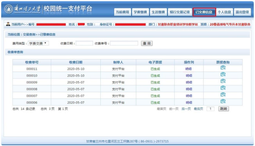Open 明细 link for bill 000011

click(x=189, y=69)
